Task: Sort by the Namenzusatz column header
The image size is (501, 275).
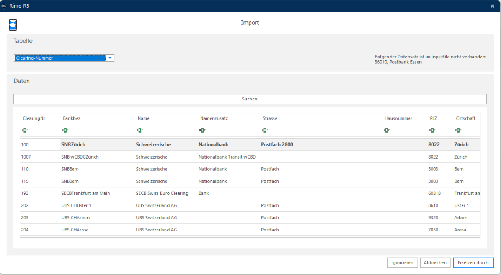Action: pyautogui.click(x=214, y=118)
